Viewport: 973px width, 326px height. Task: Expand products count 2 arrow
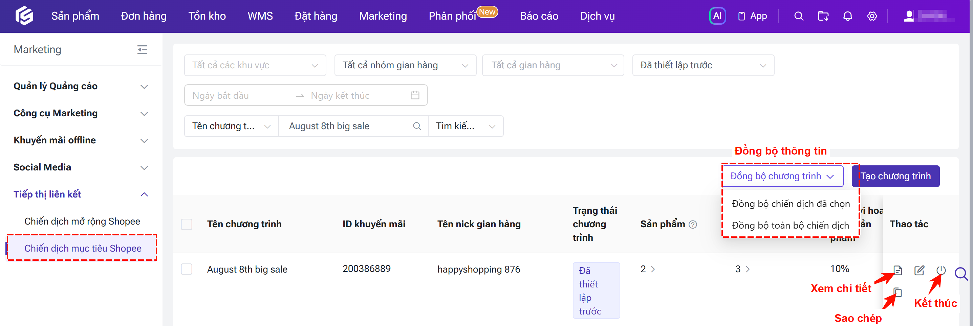coord(653,269)
